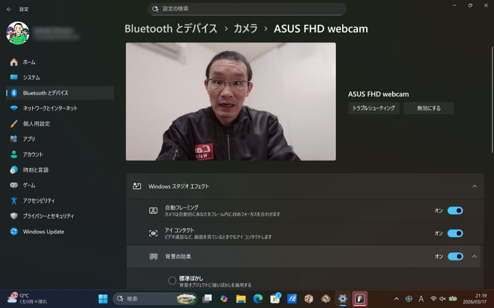Show hidden system tray icons

tap(396, 299)
